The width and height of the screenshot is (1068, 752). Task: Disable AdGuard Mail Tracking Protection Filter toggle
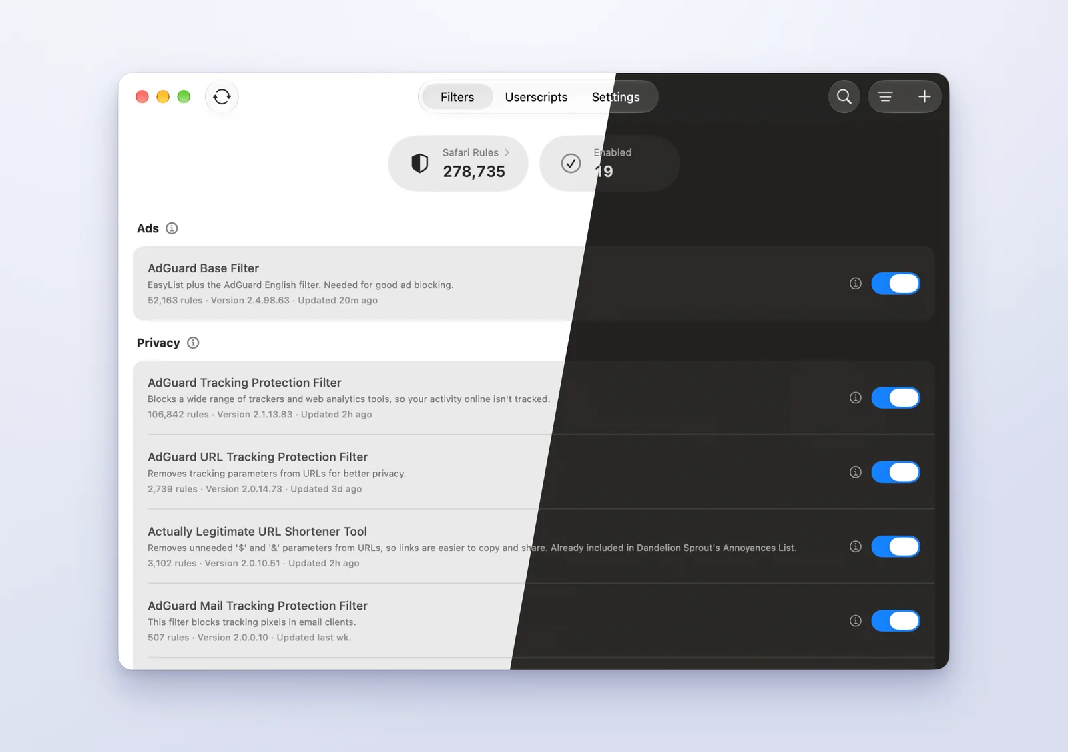tap(896, 620)
